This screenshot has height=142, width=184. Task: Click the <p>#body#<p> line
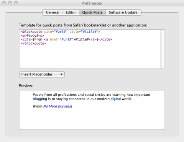(33, 35)
